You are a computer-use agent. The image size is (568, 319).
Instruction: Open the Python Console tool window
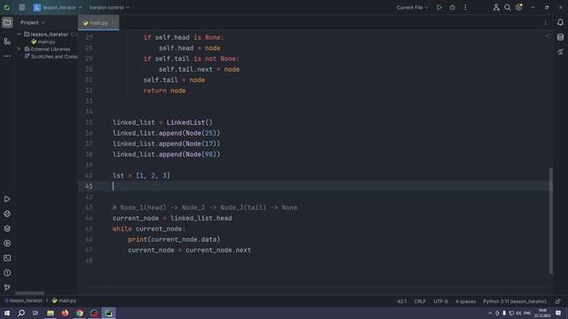point(7,214)
